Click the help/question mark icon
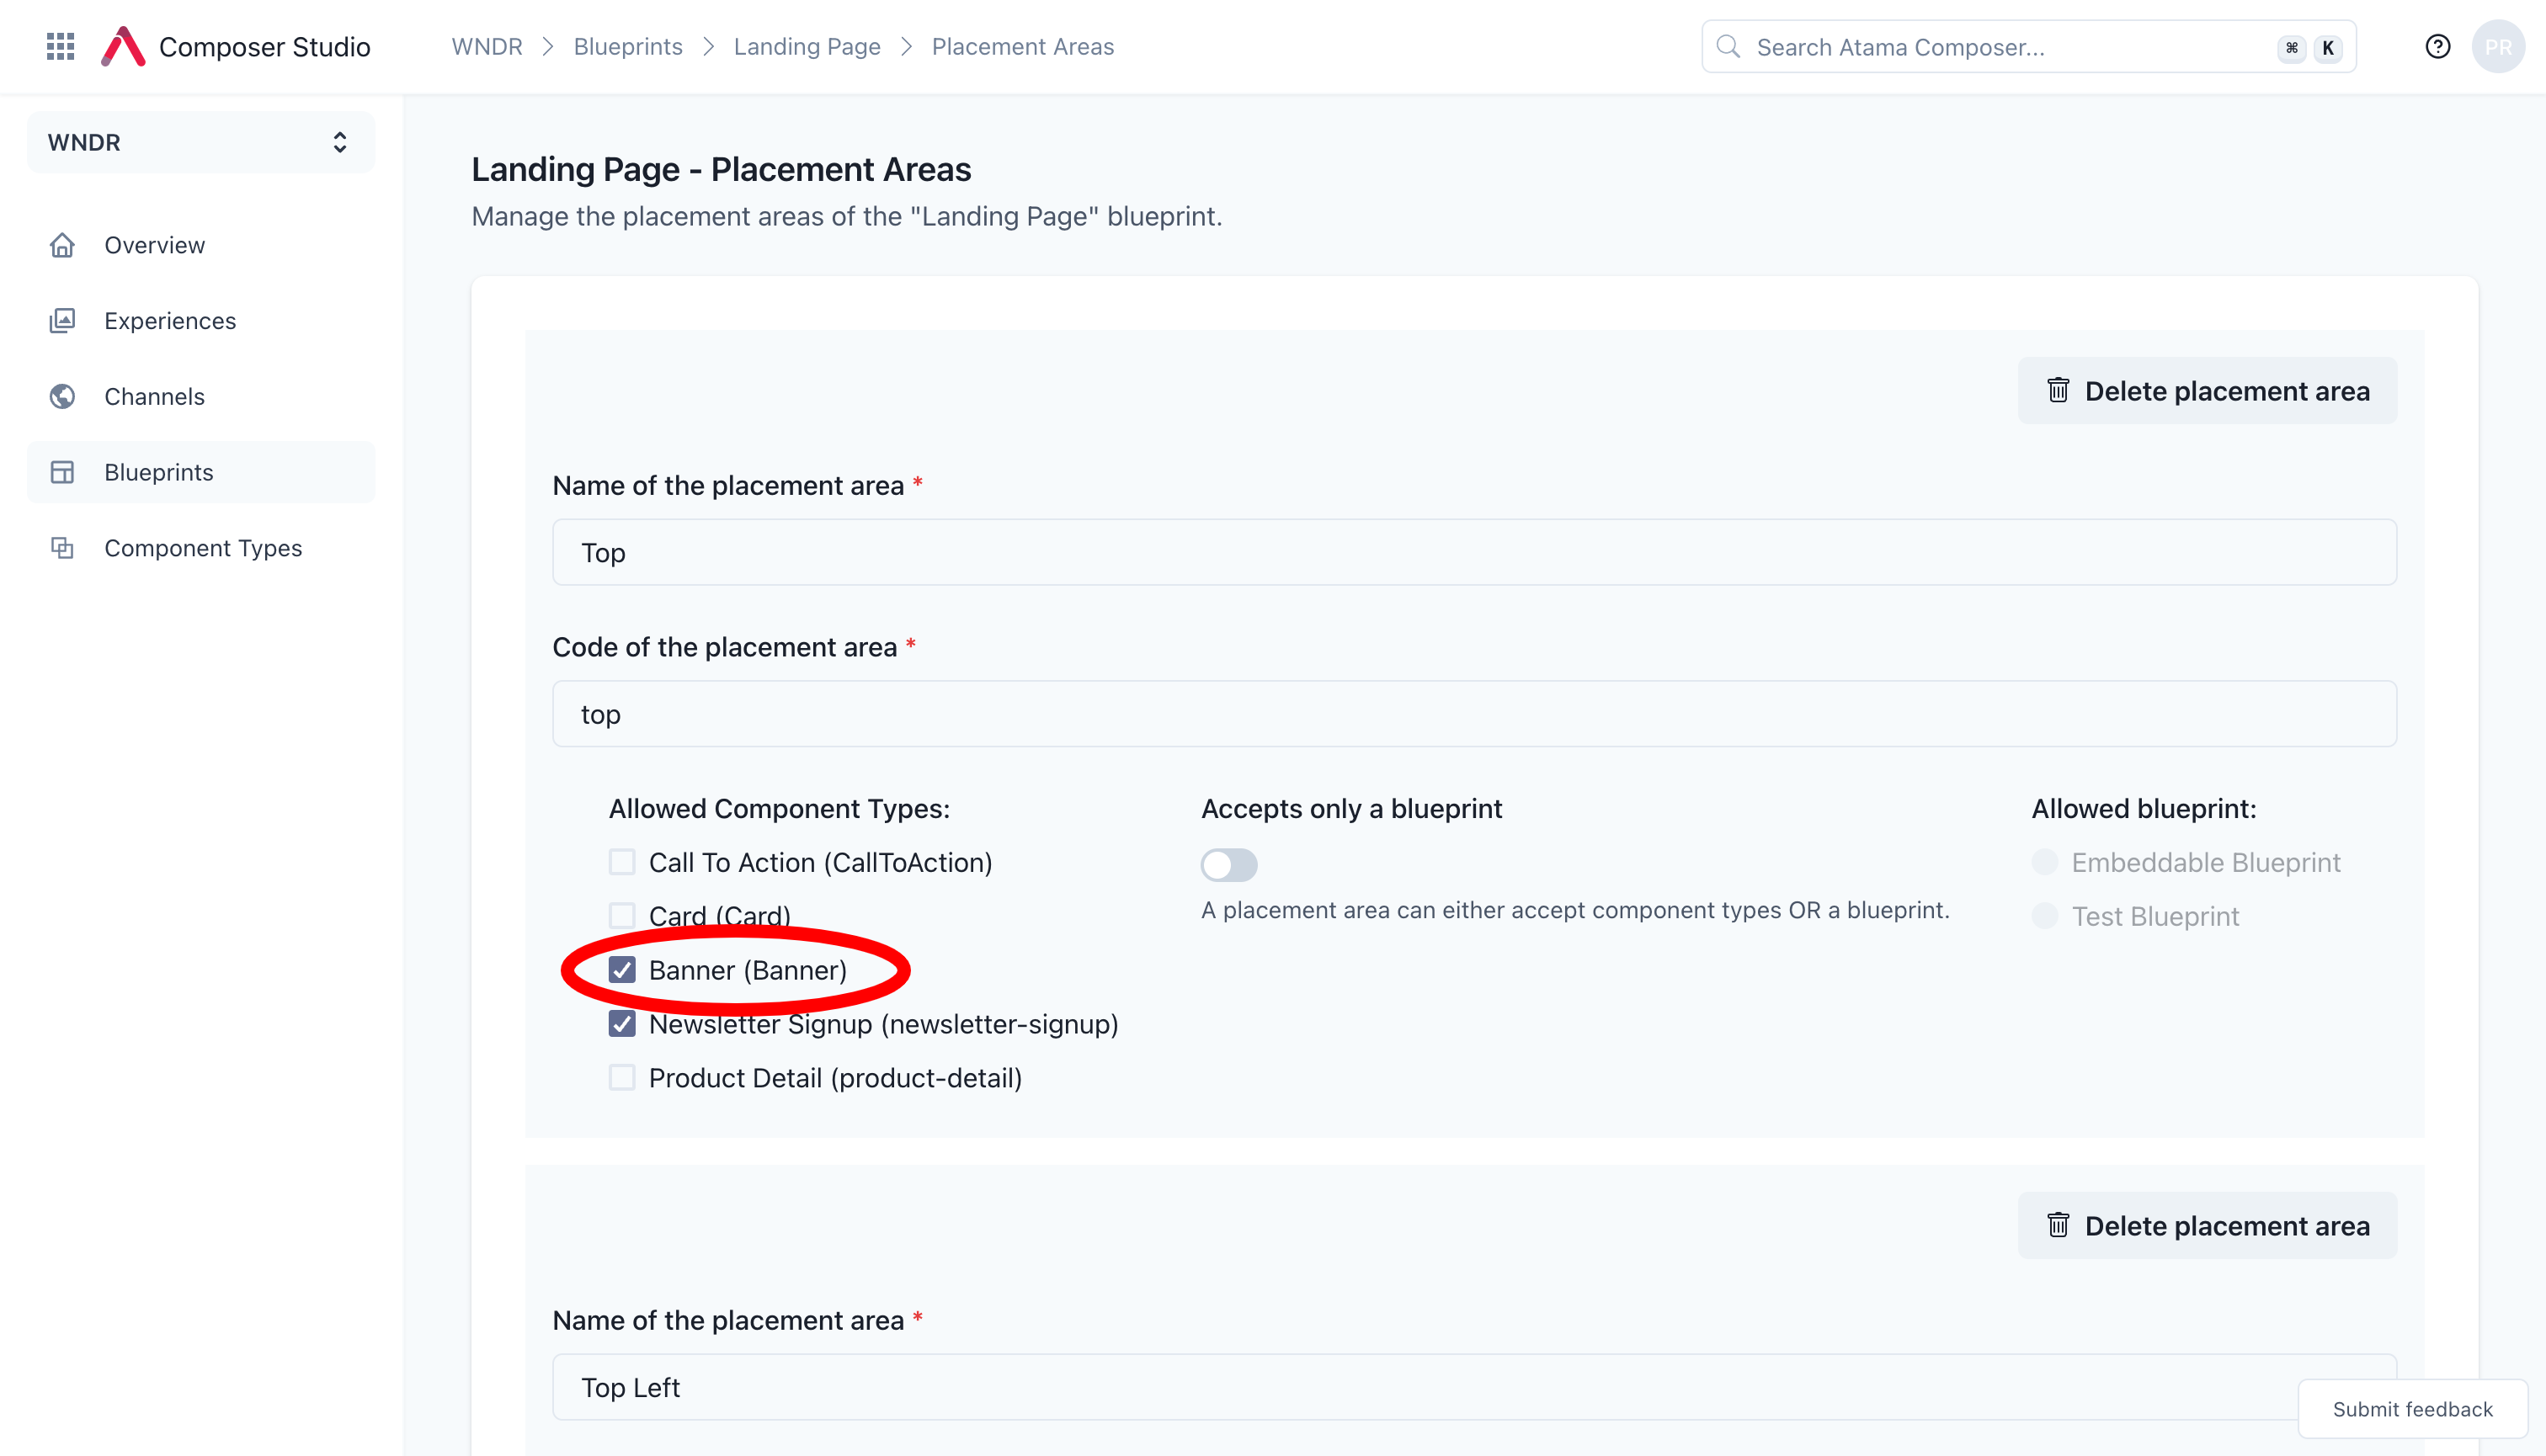 pyautogui.click(x=2439, y=47)
